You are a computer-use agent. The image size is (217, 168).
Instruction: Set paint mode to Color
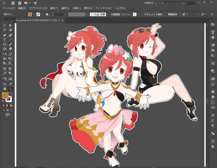[4, 105]
